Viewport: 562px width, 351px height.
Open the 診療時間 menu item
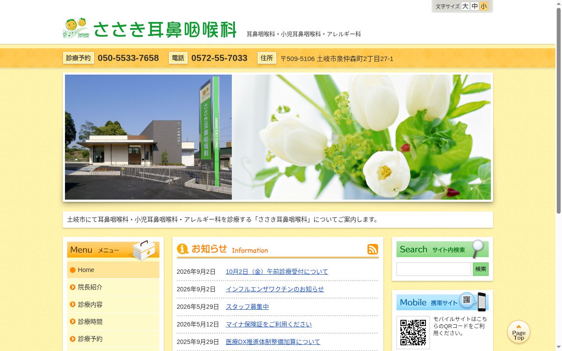[113, 322]
